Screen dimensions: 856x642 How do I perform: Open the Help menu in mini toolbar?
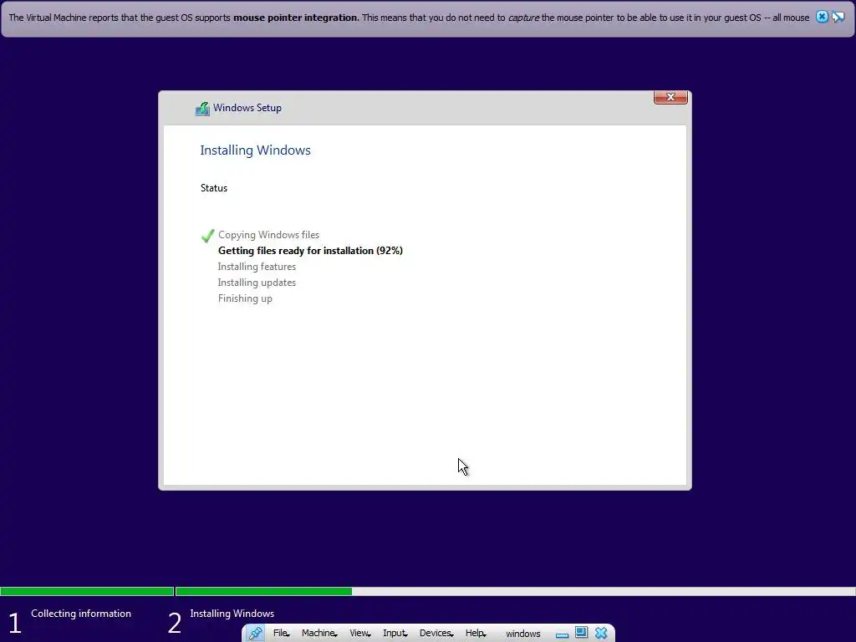(476, 634)
